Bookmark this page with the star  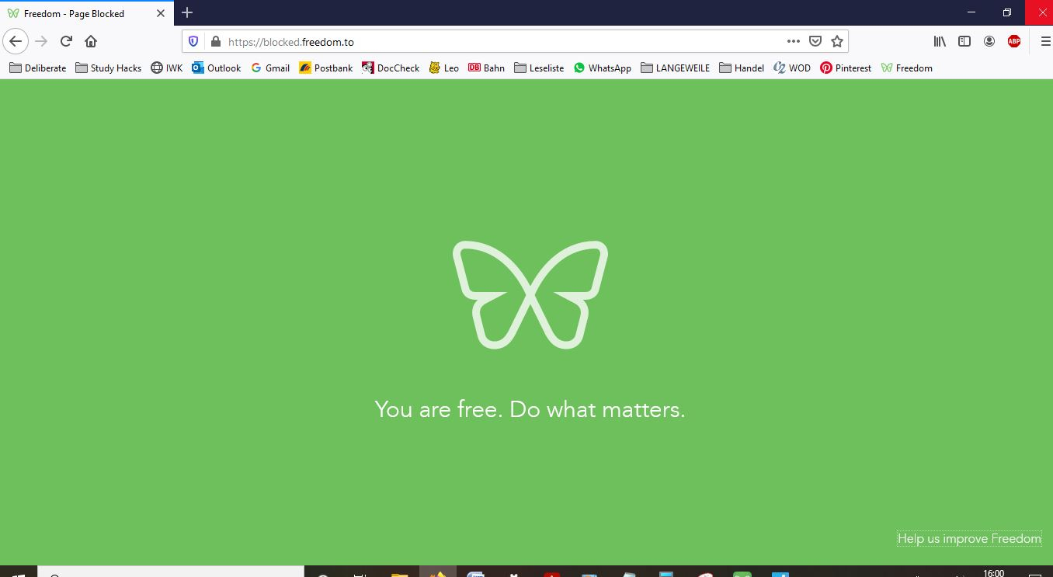(x=837, y=41)
